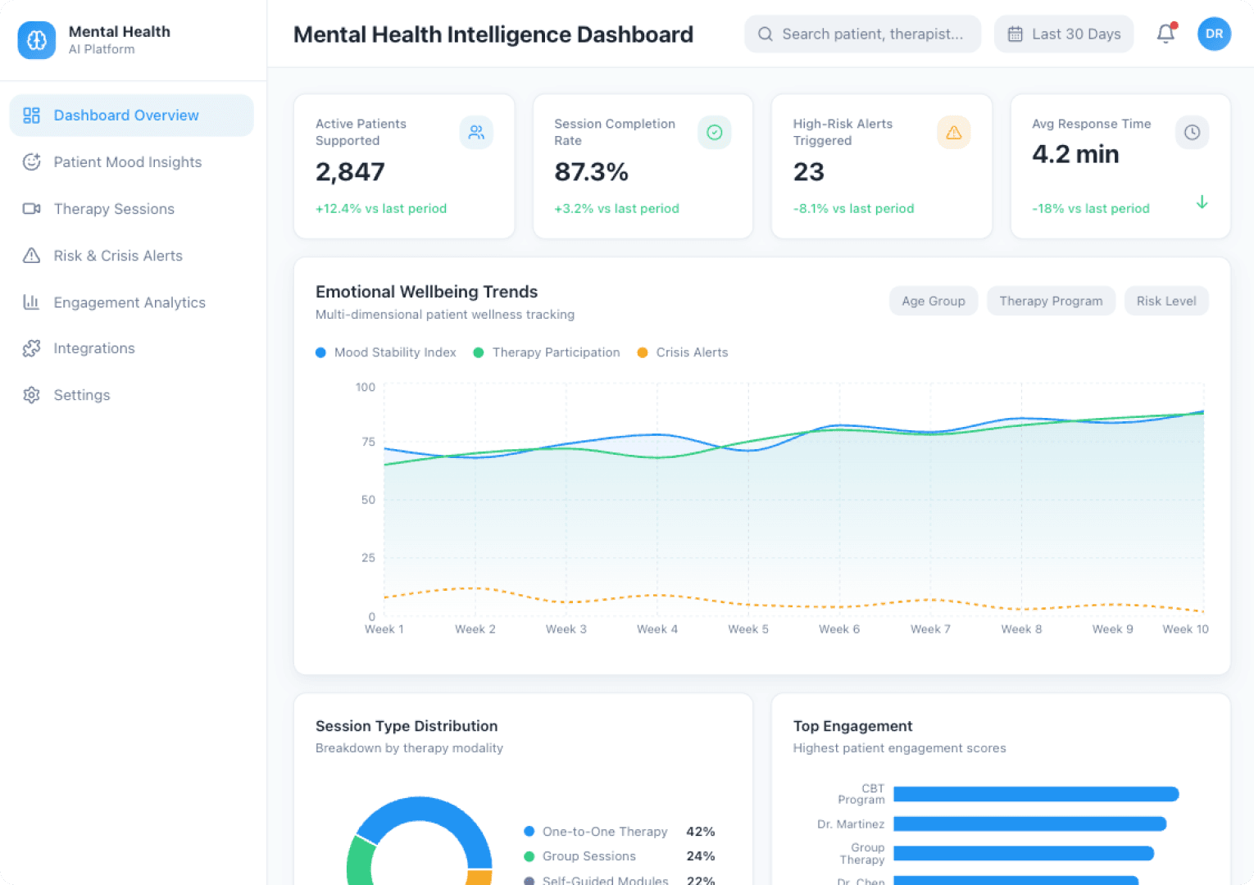
Task: Open the Therapy Program filter
Action: tap(1051, 301)
